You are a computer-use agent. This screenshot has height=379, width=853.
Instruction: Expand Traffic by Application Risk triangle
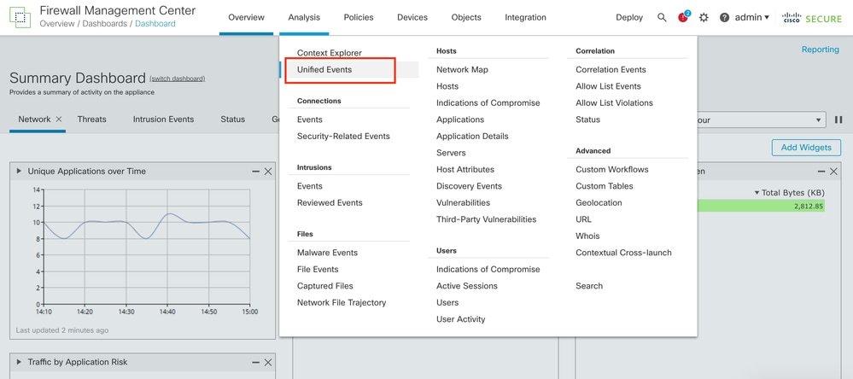(x=19, y=362)
